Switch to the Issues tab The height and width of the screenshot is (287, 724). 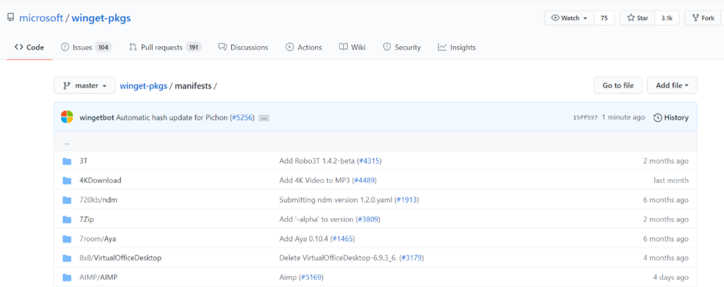[86, 47]
